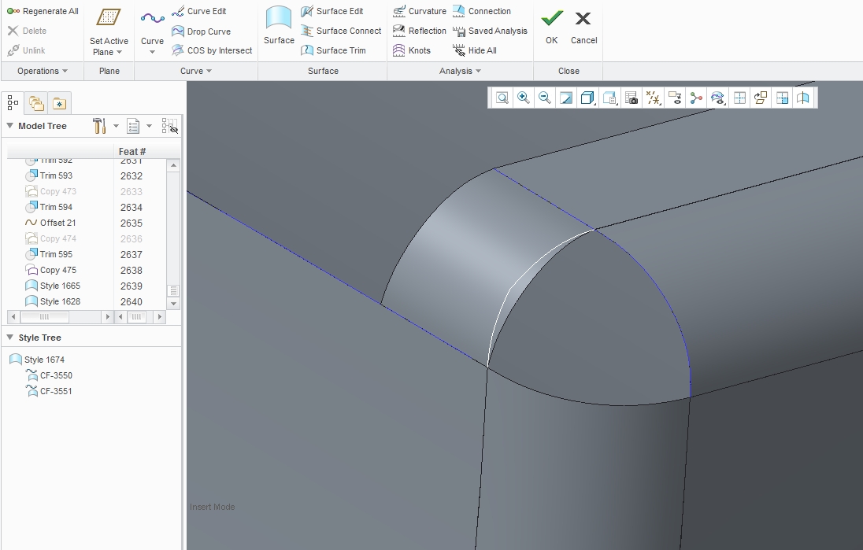Click the Feat # column header

pos(132,151)
